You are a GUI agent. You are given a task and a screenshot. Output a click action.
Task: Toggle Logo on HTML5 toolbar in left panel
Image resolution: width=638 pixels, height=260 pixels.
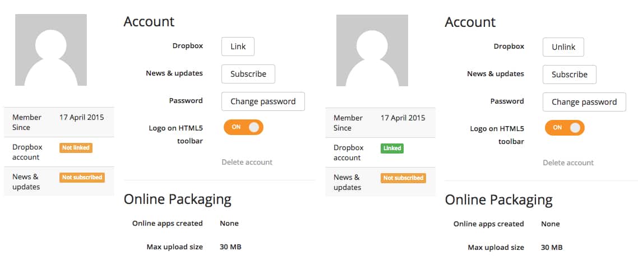[243, 127]
